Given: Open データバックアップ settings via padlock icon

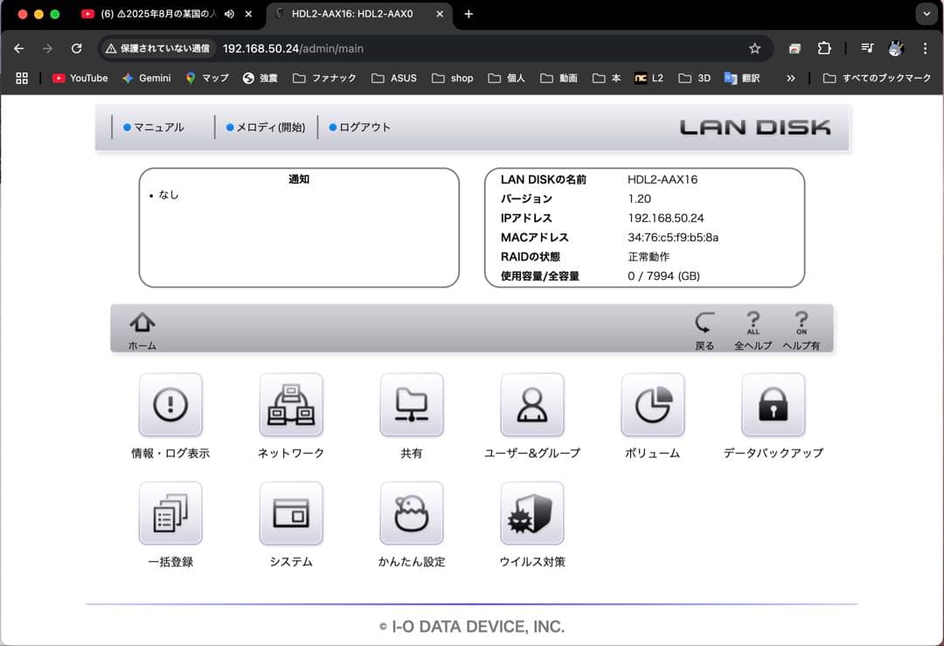Looking at the screenshot, I should (x=774, y=405).
